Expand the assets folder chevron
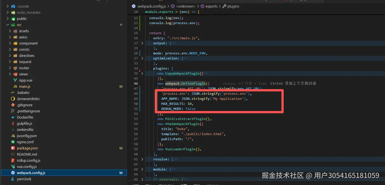The image size is (385, 185). click(10, 31)
